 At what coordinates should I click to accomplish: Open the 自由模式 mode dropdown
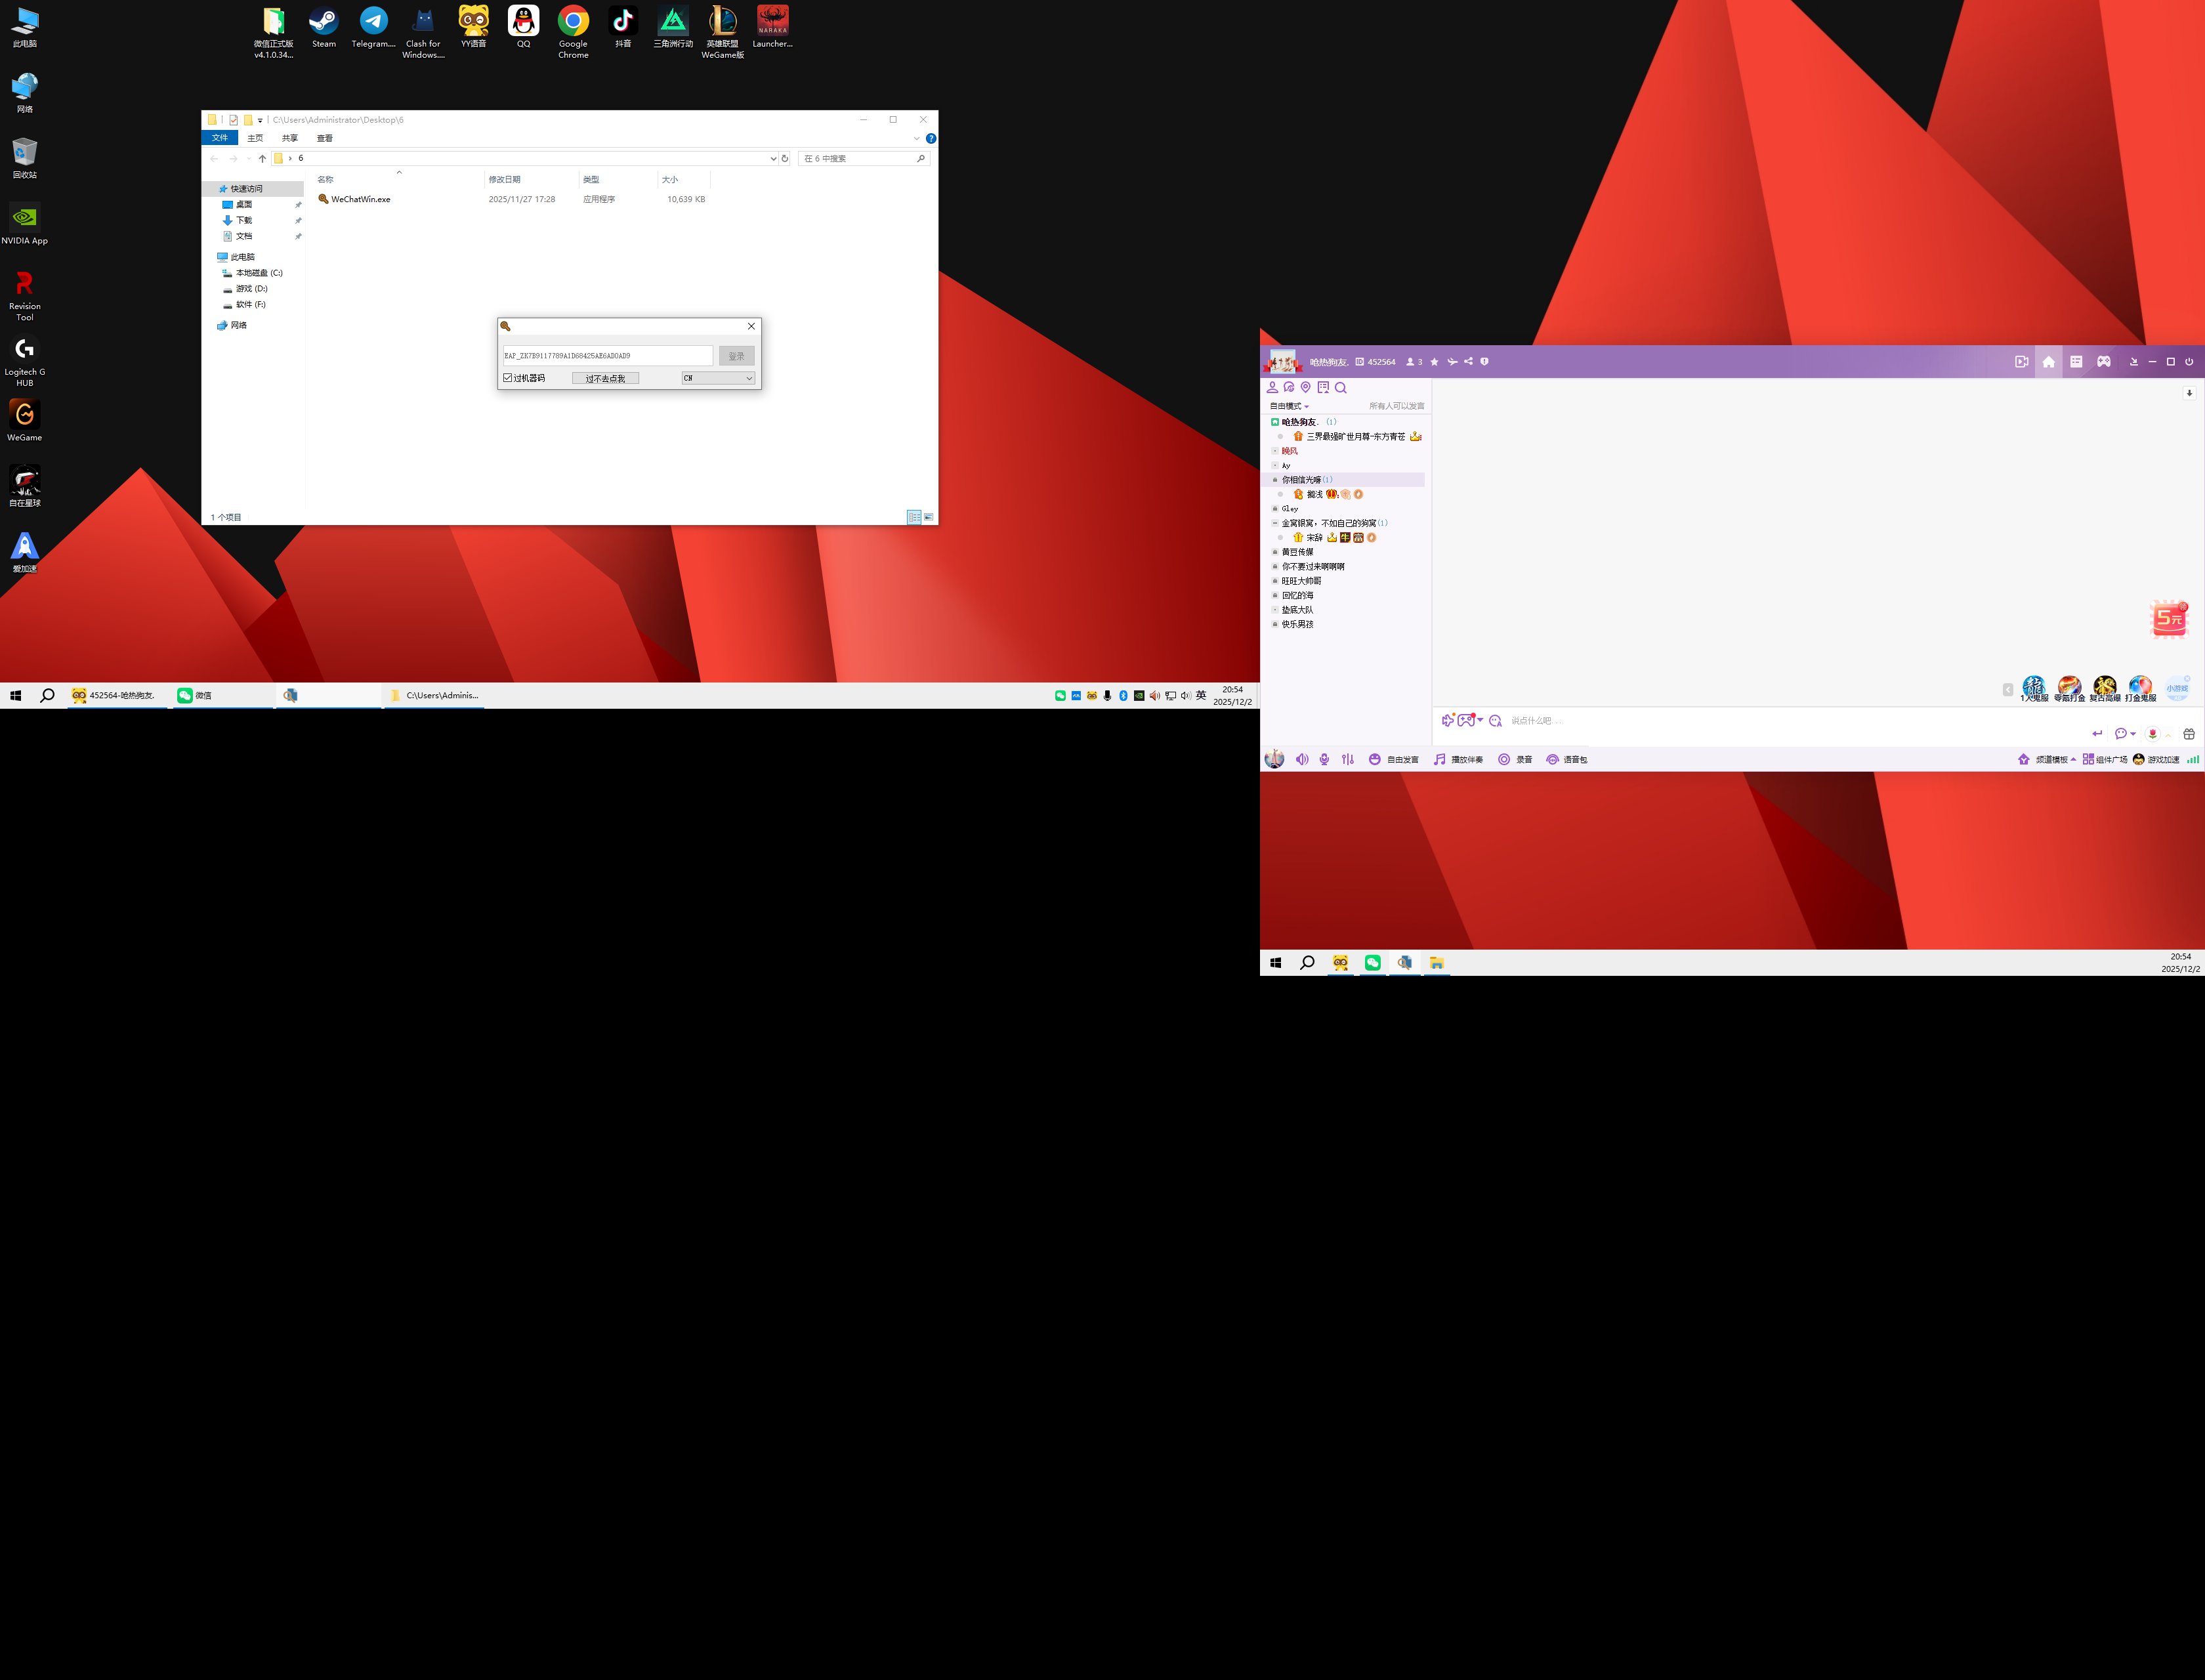click(x=1289, y=406)
